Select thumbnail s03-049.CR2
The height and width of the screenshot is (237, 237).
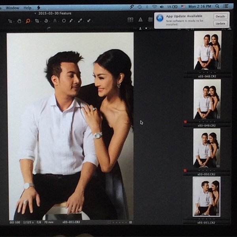coord(207,99)
